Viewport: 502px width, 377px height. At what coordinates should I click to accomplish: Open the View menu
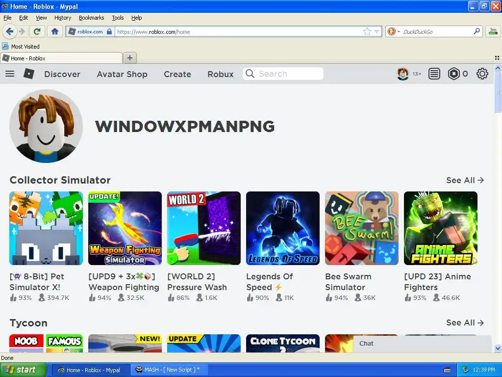point(41,18)
